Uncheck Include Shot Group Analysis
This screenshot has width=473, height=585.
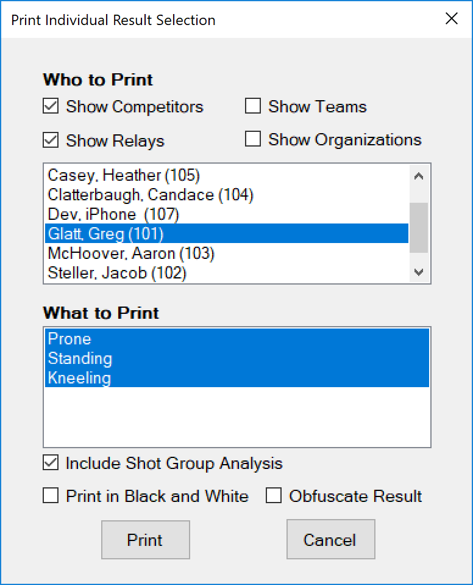[51, 463]
